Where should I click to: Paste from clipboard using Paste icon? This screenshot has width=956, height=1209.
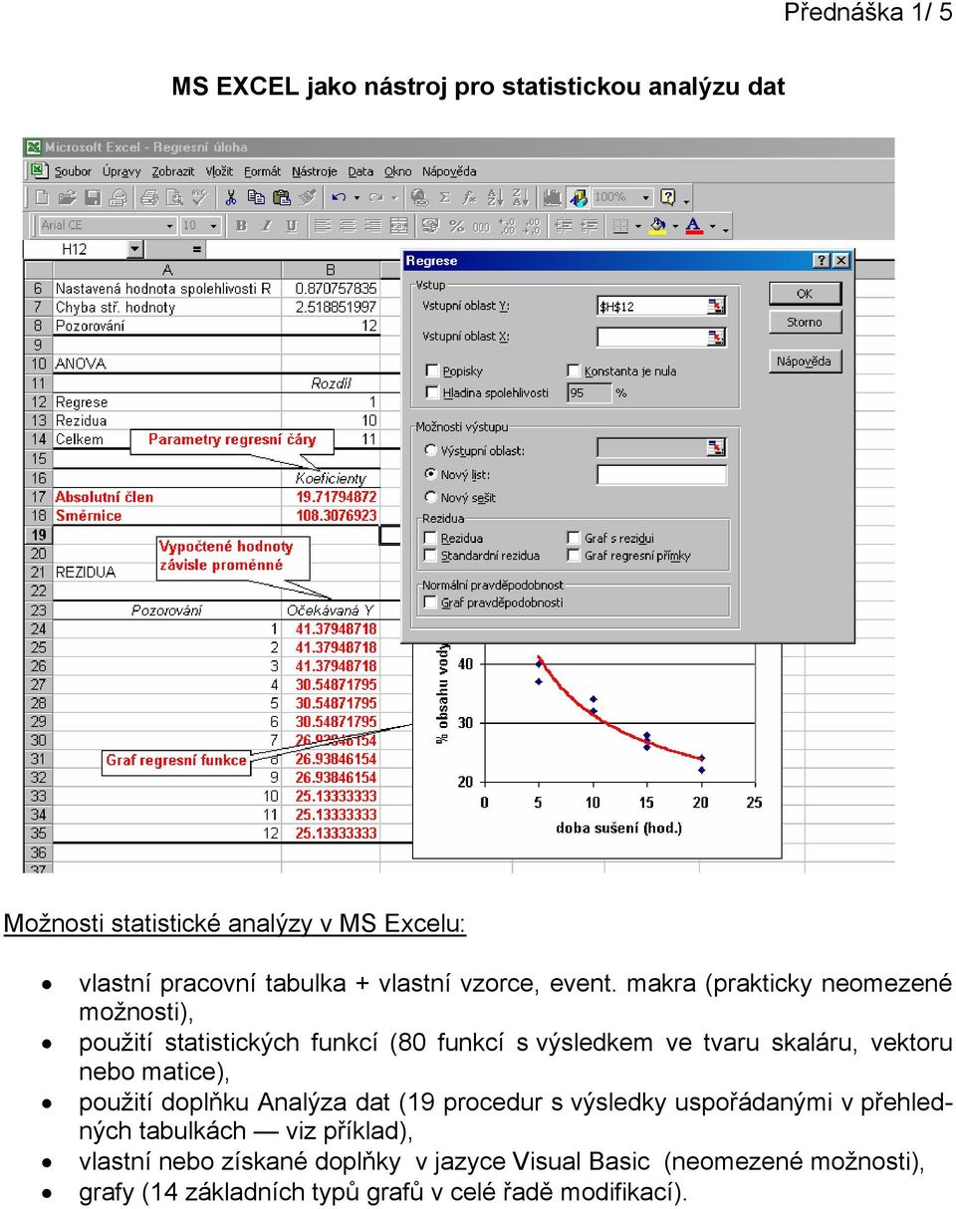coord(281,197)
